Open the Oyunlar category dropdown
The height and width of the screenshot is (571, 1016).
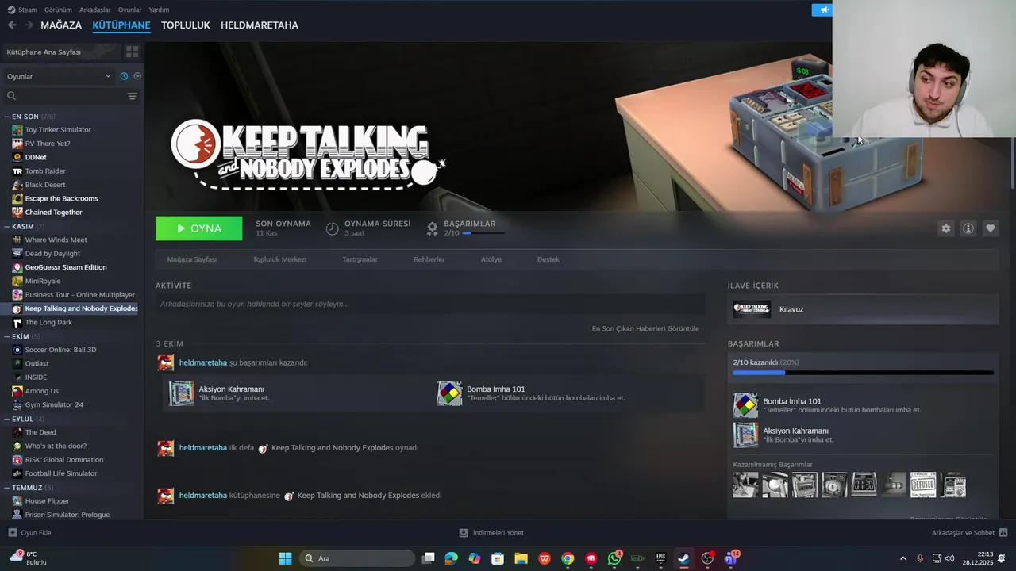tap(59, 76)
